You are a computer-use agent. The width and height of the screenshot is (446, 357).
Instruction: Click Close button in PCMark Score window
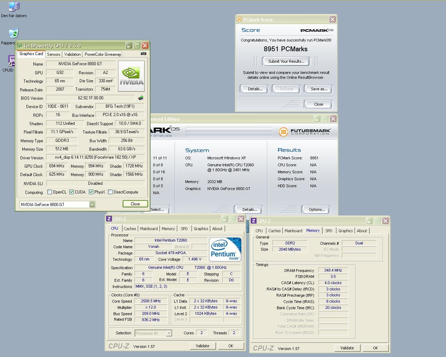tap(318, 104)
